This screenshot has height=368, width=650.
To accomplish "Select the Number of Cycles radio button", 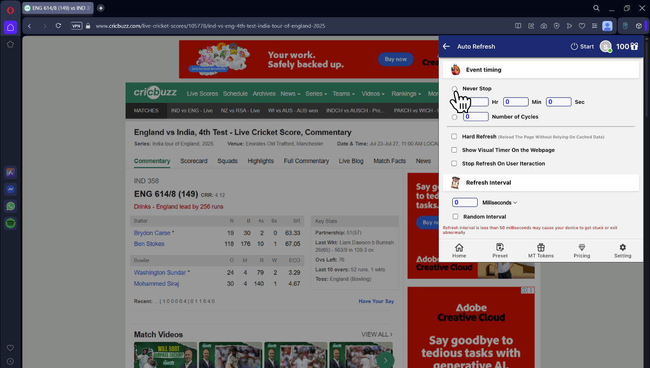I will [454, 117].
